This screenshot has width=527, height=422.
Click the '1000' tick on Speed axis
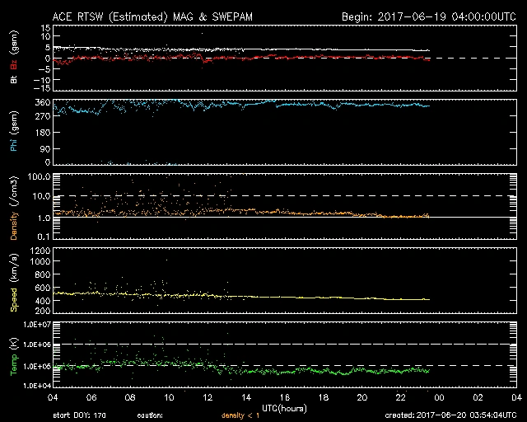[x=40, y=261]
